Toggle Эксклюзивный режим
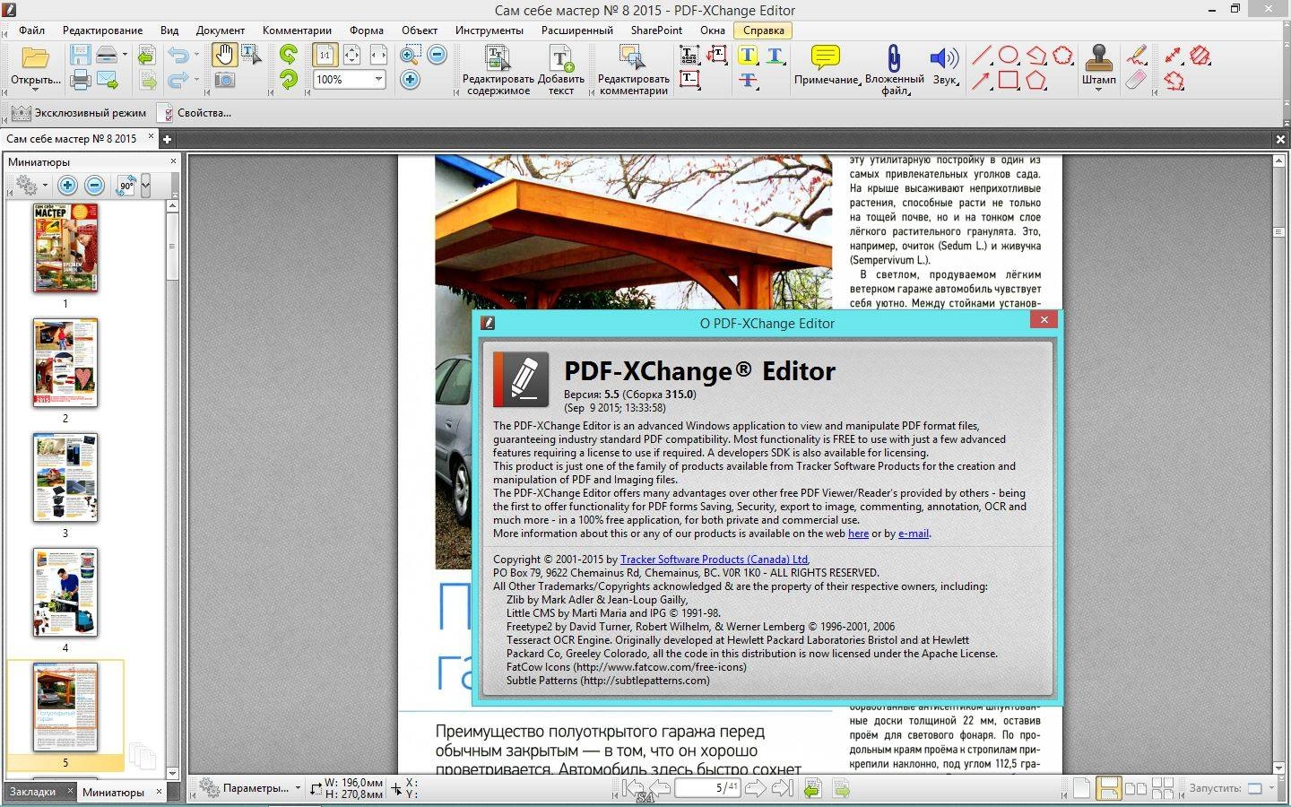This screenshot has height=807, width=1291. pyautogui.click(x=78, y=113)
